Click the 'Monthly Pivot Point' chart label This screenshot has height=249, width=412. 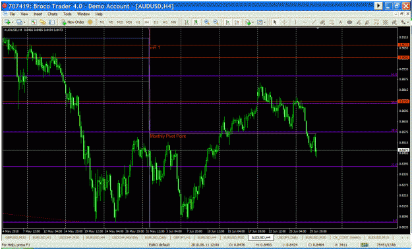point(168,136)
